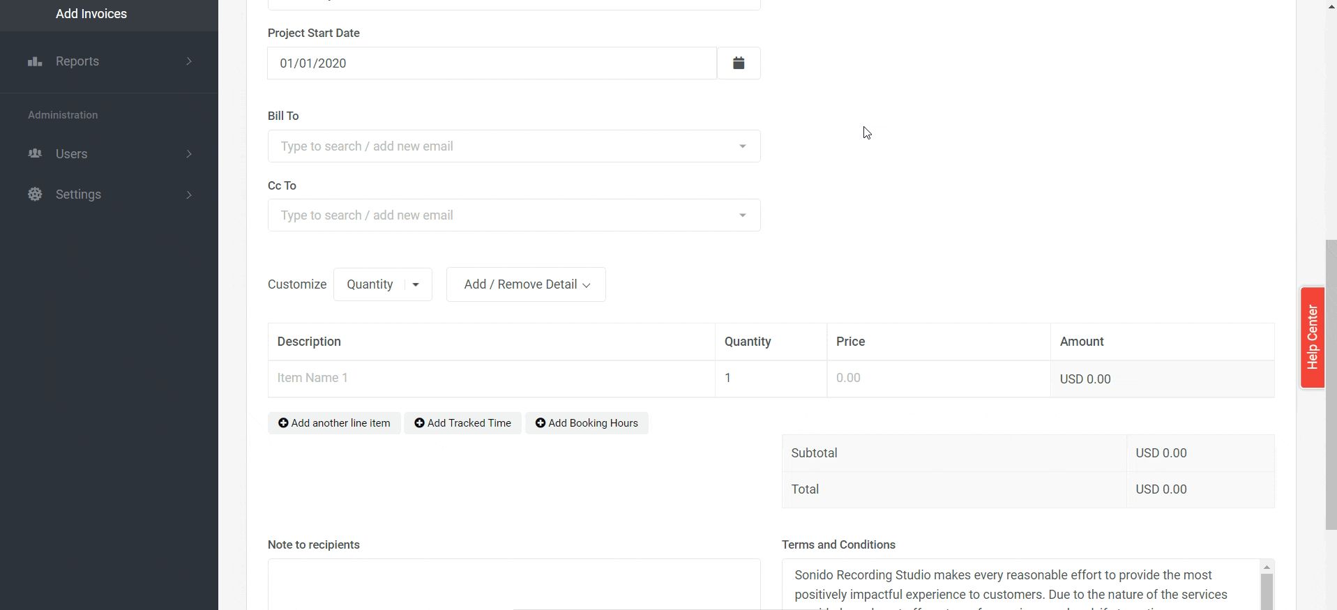Expand the Settings submenu chevron
Viewport: 1337px width, 610px height.
189,195
